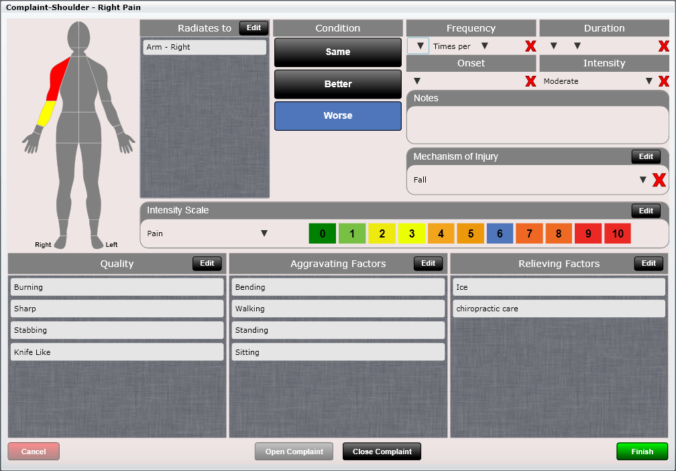Clear the Duration field with red X
676x471 pixels.
[663, 46]
